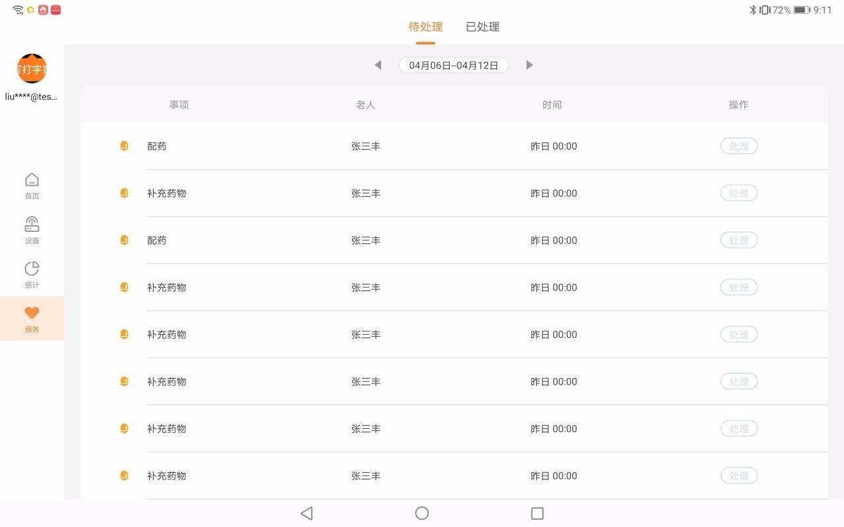Switch to the 待处理 tab
Screen dimensions: 844x527
click(425, 27)
